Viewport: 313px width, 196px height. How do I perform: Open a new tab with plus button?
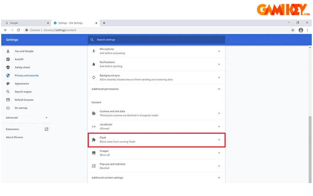104,23
